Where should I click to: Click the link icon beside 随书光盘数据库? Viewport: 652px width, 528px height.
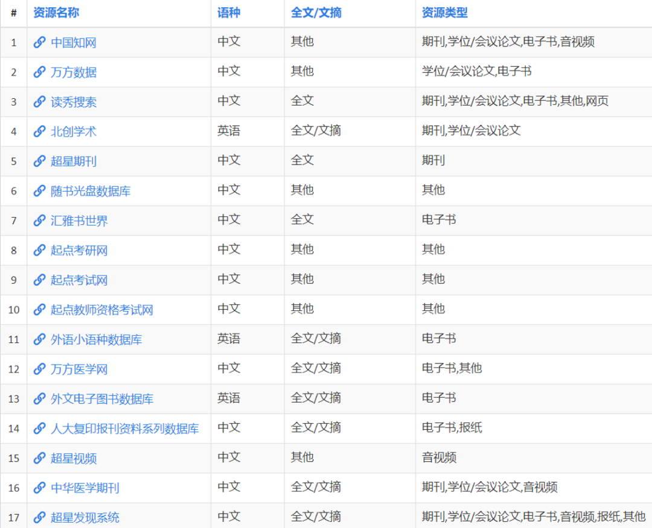coord(39,191)
